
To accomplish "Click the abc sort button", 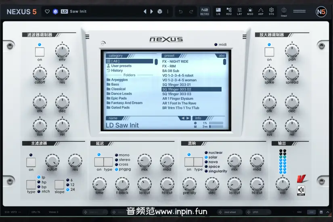I will (222, 56).
